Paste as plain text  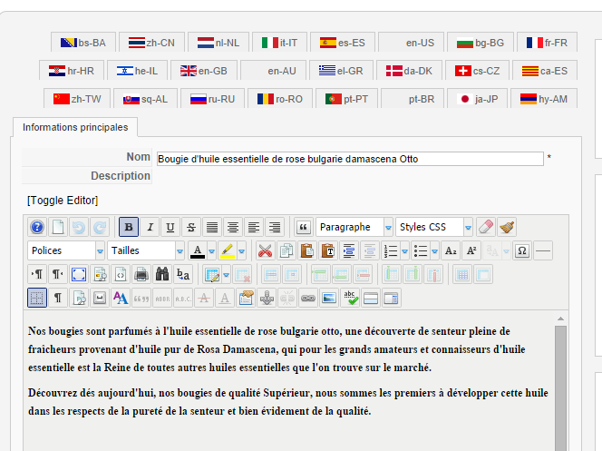[327, 250]
